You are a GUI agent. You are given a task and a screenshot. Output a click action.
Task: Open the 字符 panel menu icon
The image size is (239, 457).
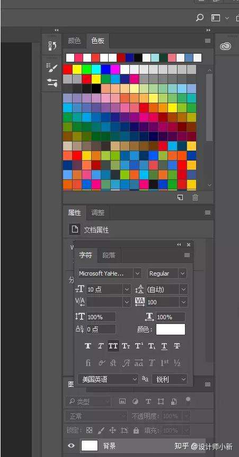point(187,255)
